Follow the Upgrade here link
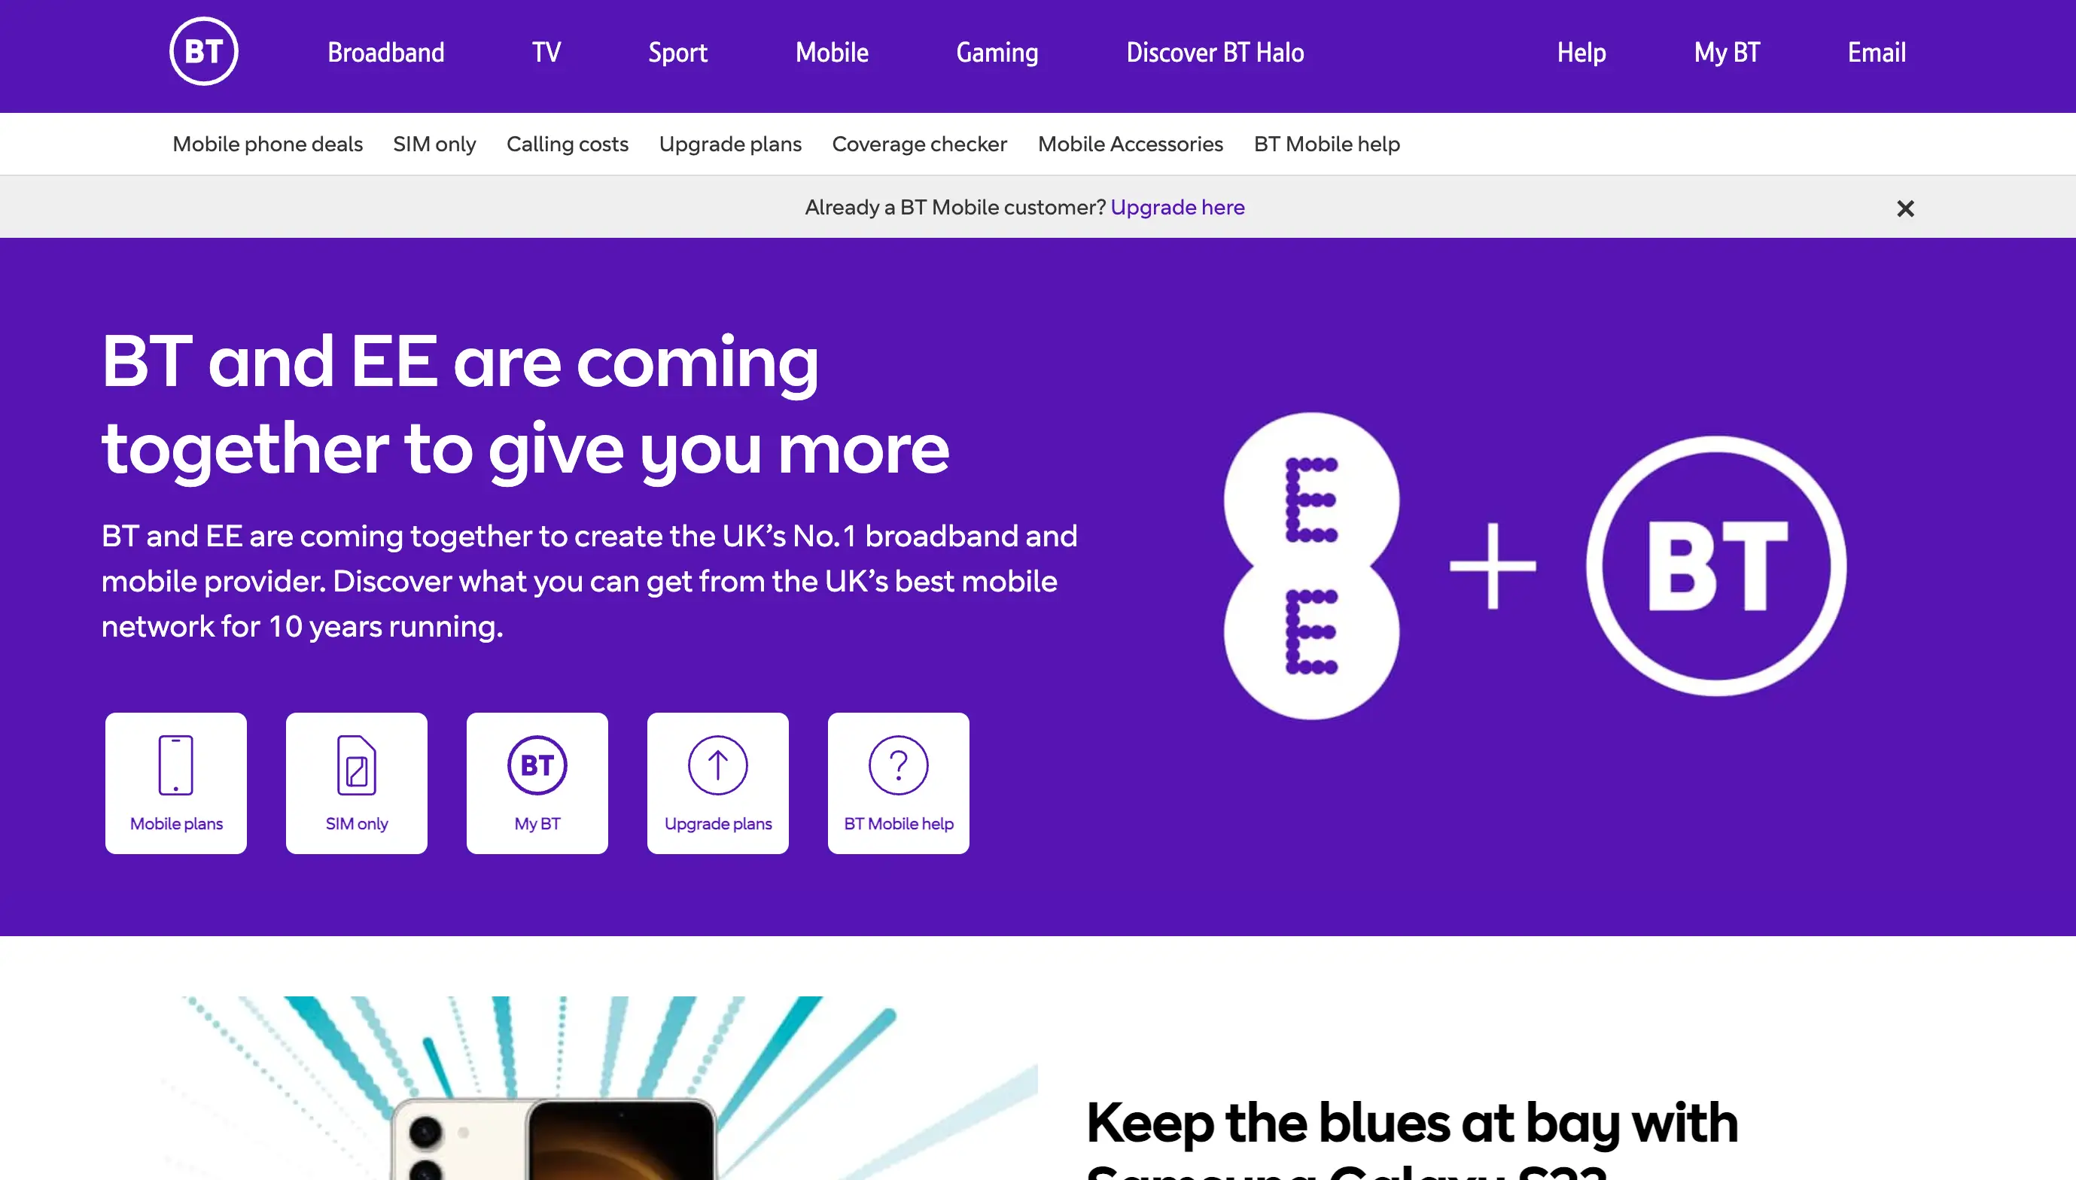 coord(1178,208)
